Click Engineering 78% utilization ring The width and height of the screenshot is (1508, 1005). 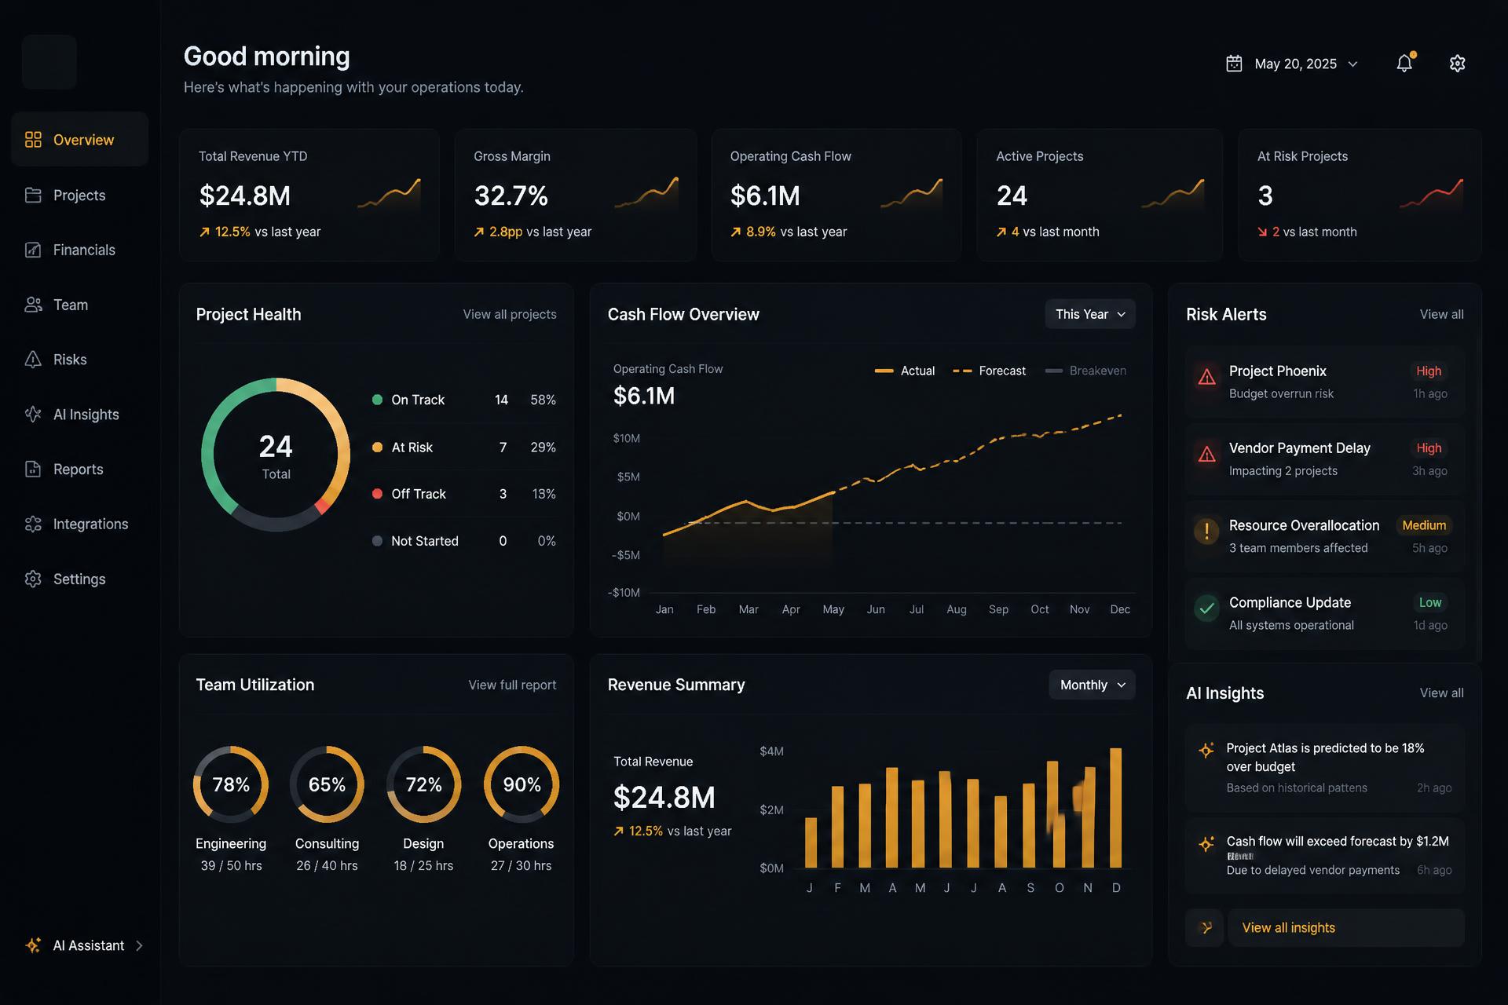click(231, 784)
